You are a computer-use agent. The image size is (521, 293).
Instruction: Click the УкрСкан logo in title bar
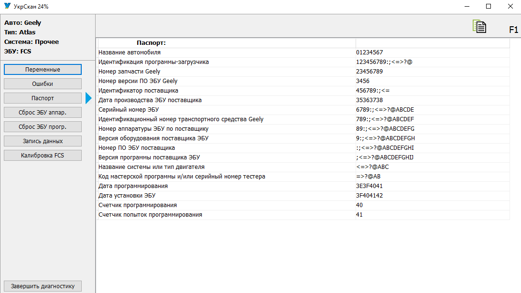pos(7,6)
